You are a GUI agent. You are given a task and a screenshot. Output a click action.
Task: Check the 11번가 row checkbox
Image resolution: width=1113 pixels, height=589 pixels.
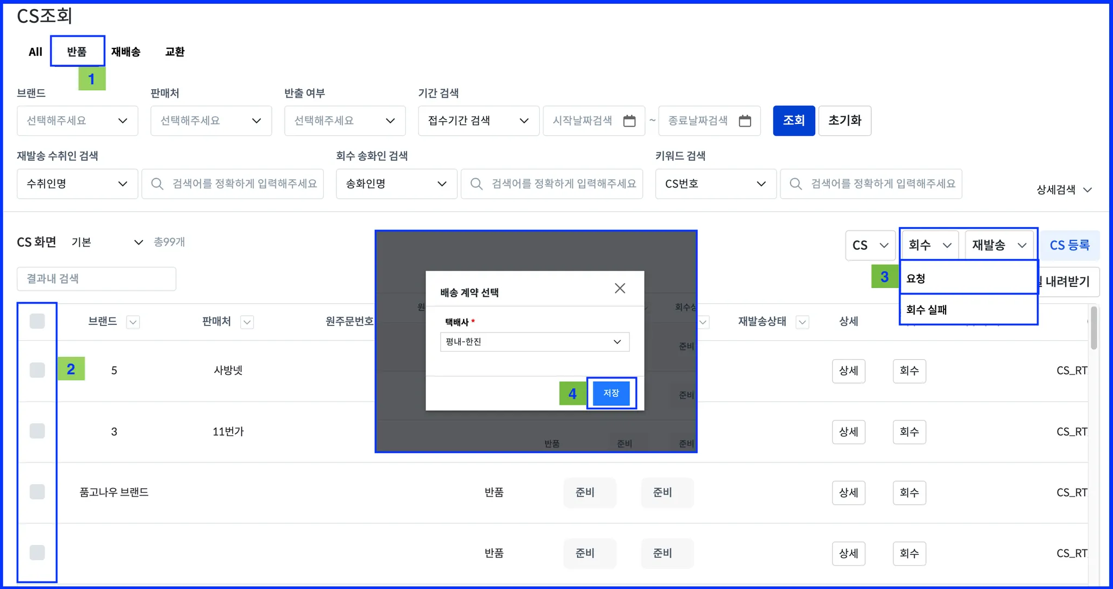[x=37, y=431]
